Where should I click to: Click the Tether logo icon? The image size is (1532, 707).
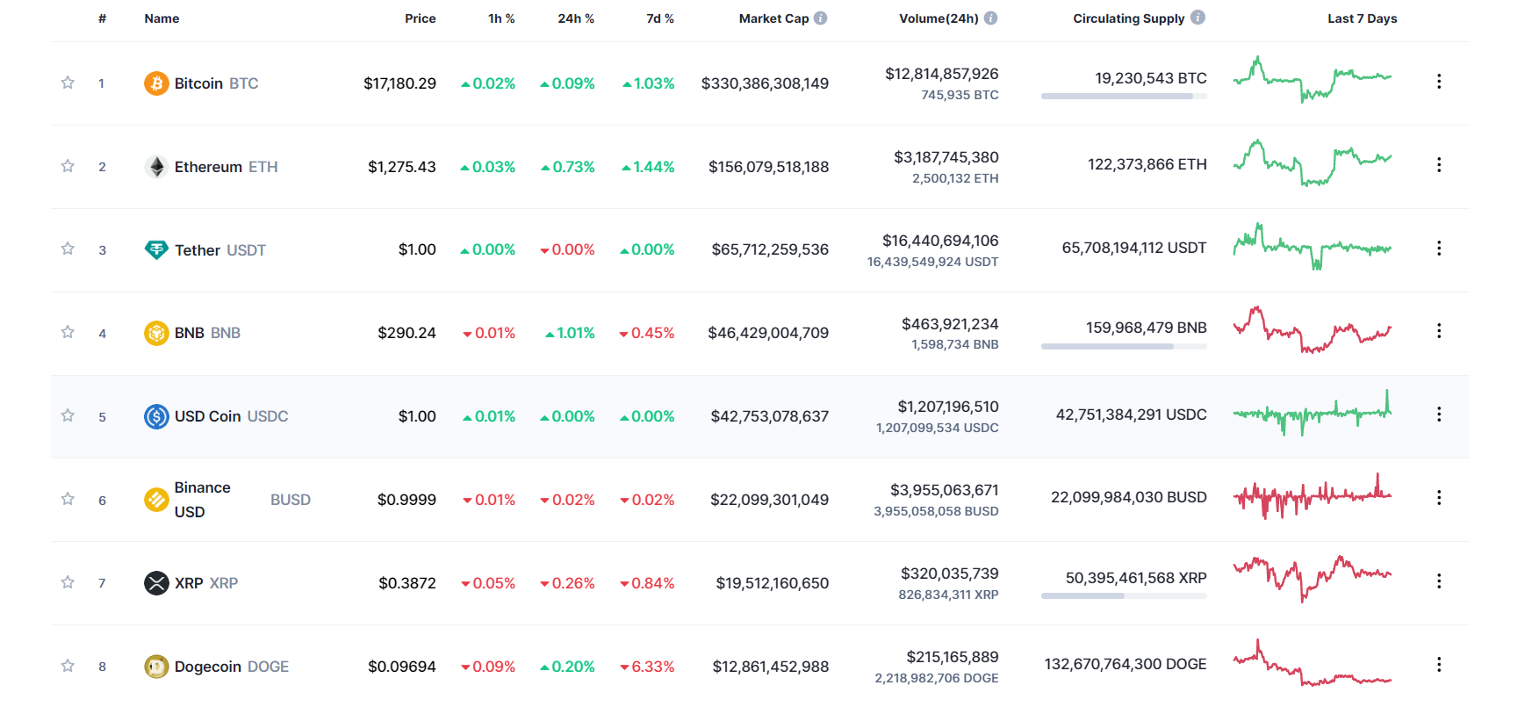pyautogui.click(x=156, y=249)
